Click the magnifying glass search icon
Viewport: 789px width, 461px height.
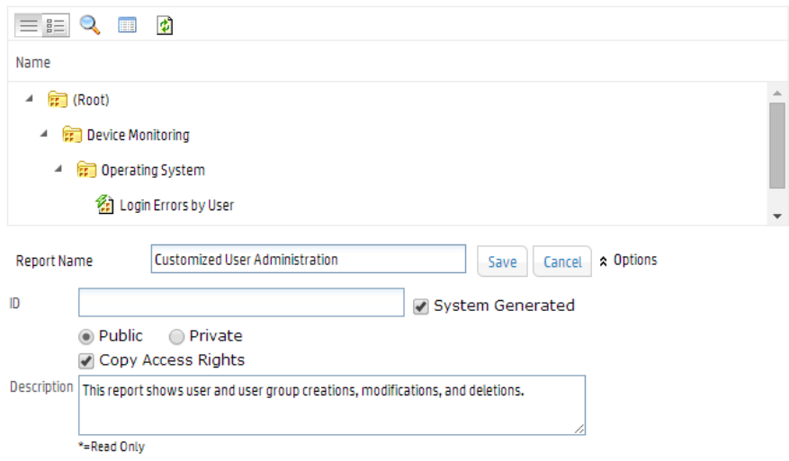(90, 25)
